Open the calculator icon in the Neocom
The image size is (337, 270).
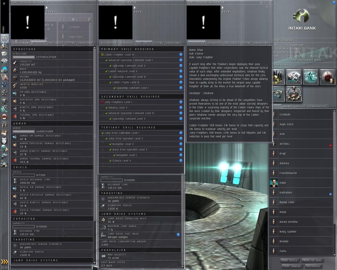[4, 148]
